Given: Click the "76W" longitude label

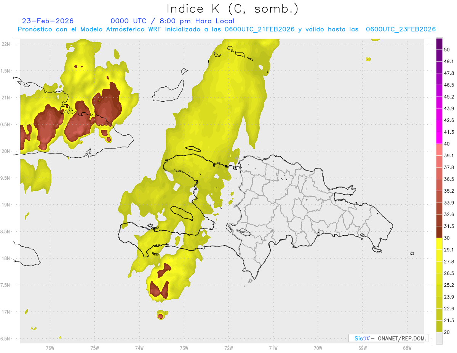Looking at the screenshot, I should click(x=50, y=348).
